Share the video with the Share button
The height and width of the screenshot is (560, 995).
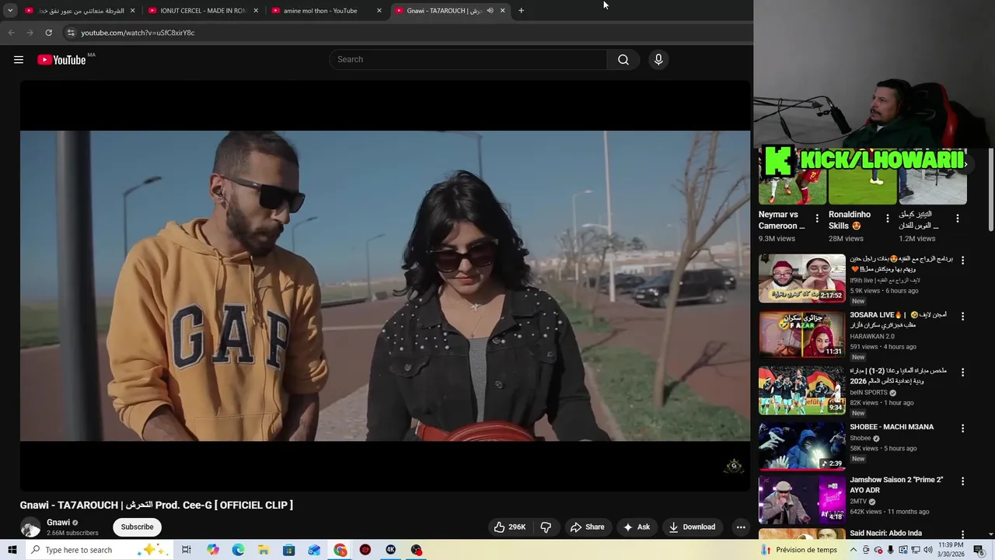pos(587,527)
